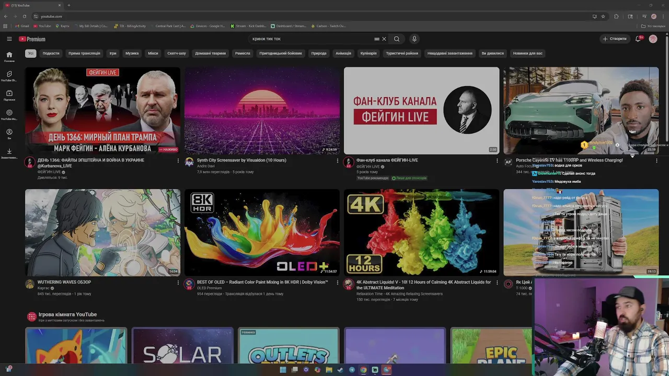Select the Усі filter chip
Screen dimensions: 669x376
click(x=31, y=53)
